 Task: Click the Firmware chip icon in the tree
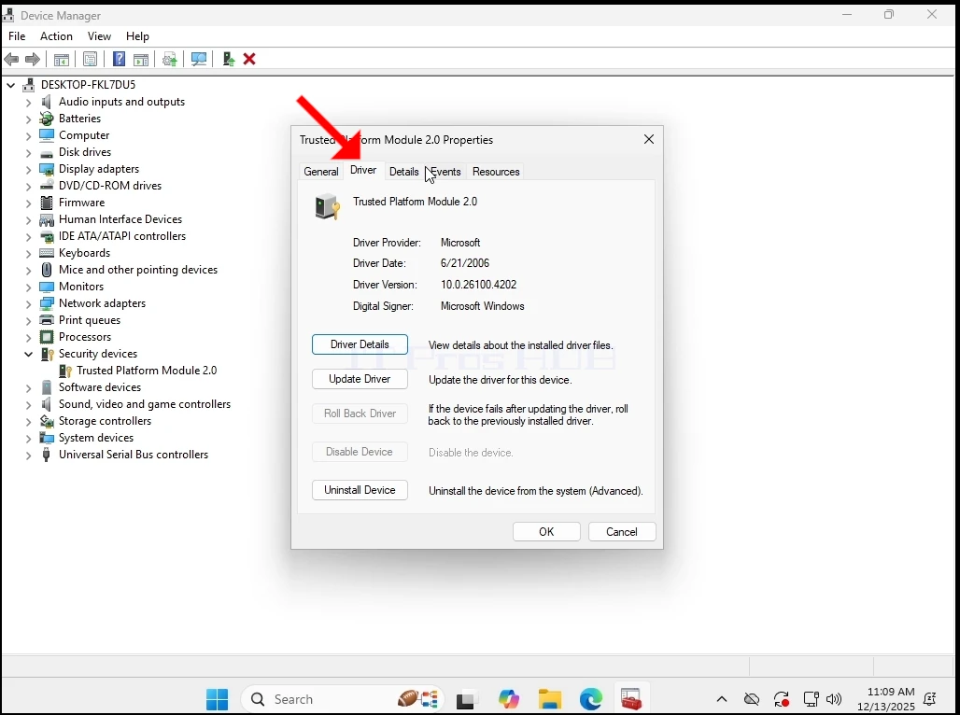pos(47,203)
